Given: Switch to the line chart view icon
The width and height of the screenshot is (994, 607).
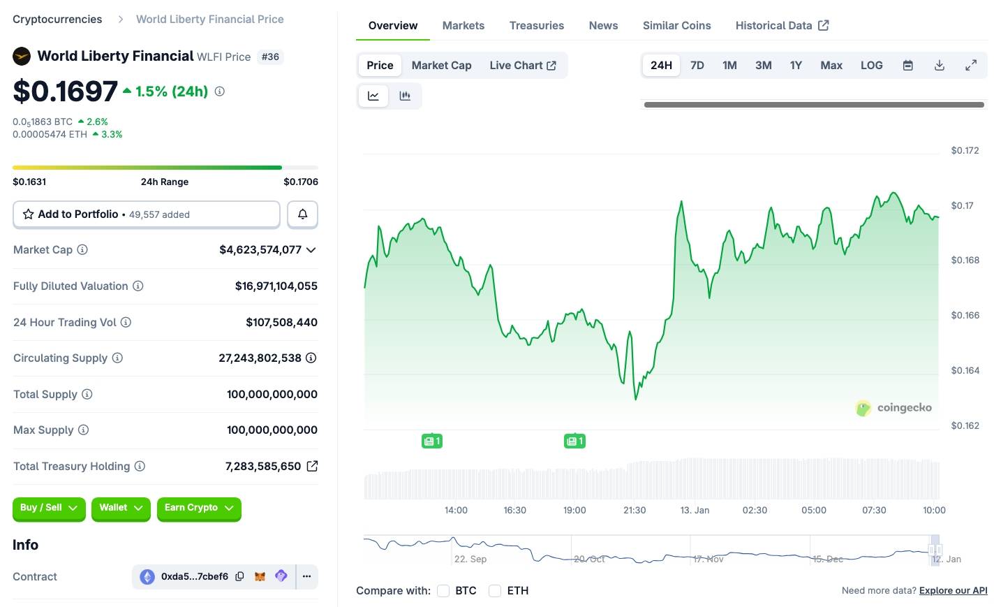Looking at the screenshot, I should 373,96.
